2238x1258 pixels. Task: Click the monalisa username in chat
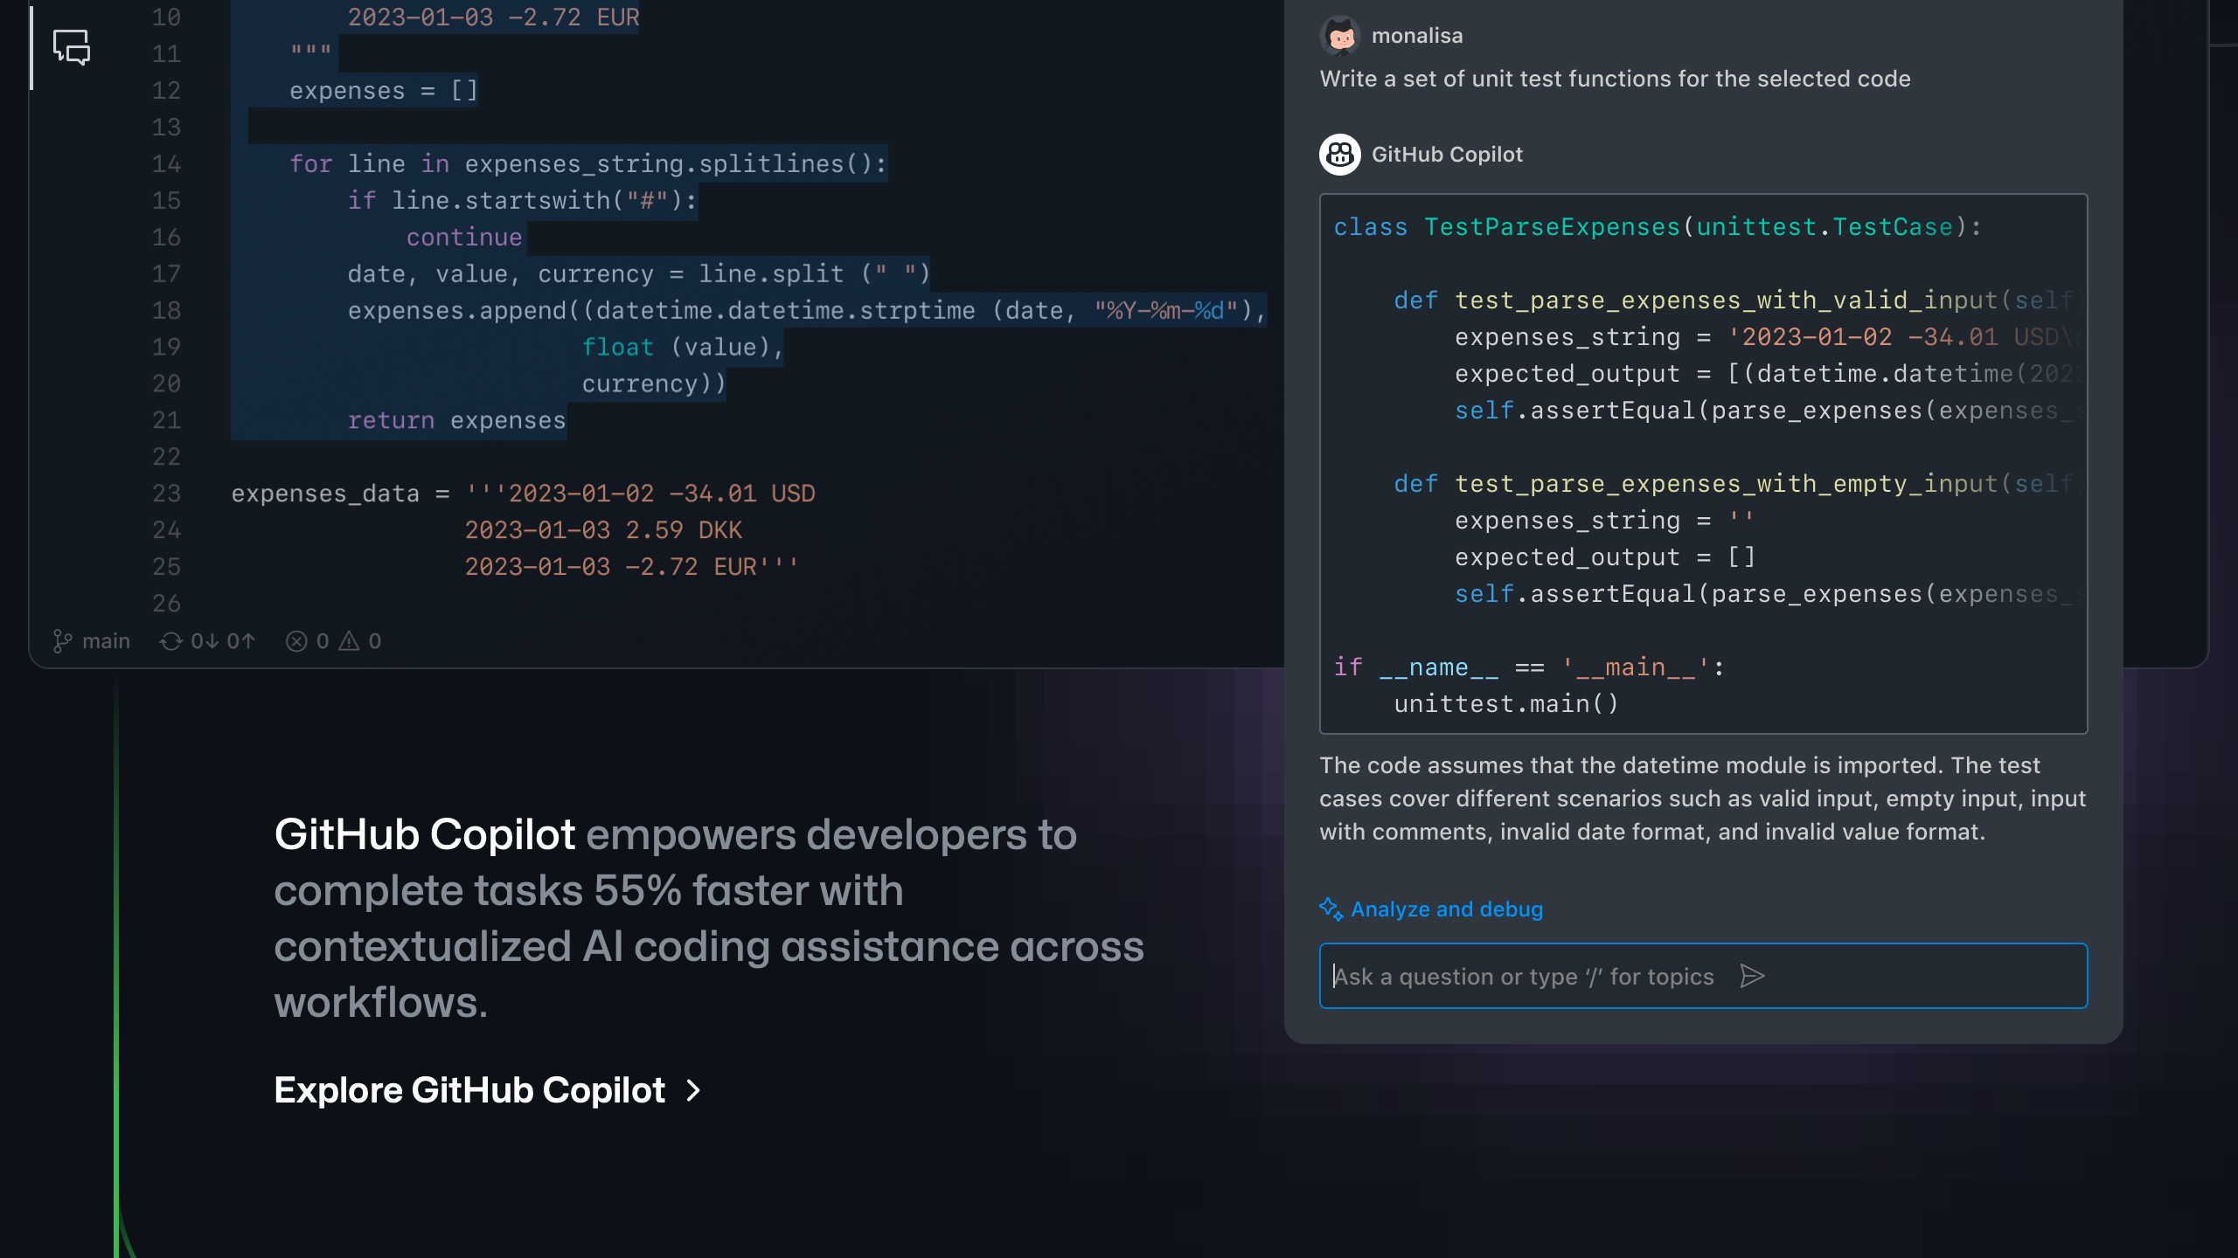point(1417,36)
